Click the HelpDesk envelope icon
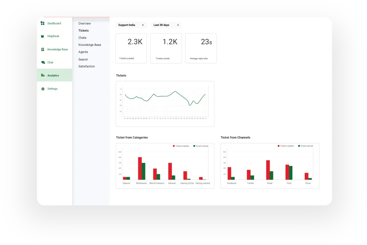The width and height of the screenshot is (367, 245). (43, 37)
